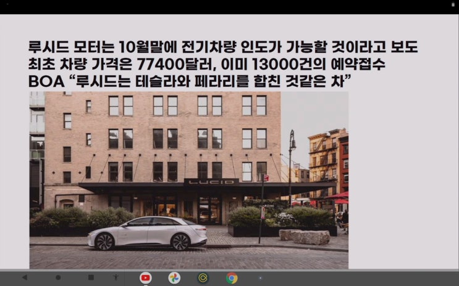
Task: Open the accessibility shortcut icon
Action: 116,277
